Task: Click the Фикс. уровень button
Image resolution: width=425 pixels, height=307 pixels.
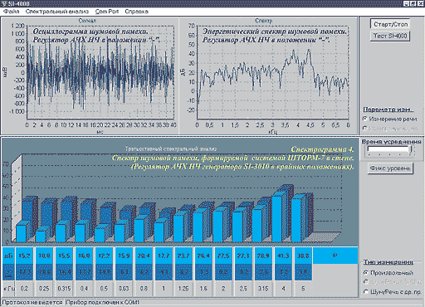Action: click(x=390, y=168)
